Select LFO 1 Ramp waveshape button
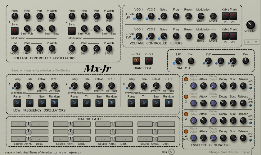The width and height of the screenshot is (261, 155). point(17,103)
